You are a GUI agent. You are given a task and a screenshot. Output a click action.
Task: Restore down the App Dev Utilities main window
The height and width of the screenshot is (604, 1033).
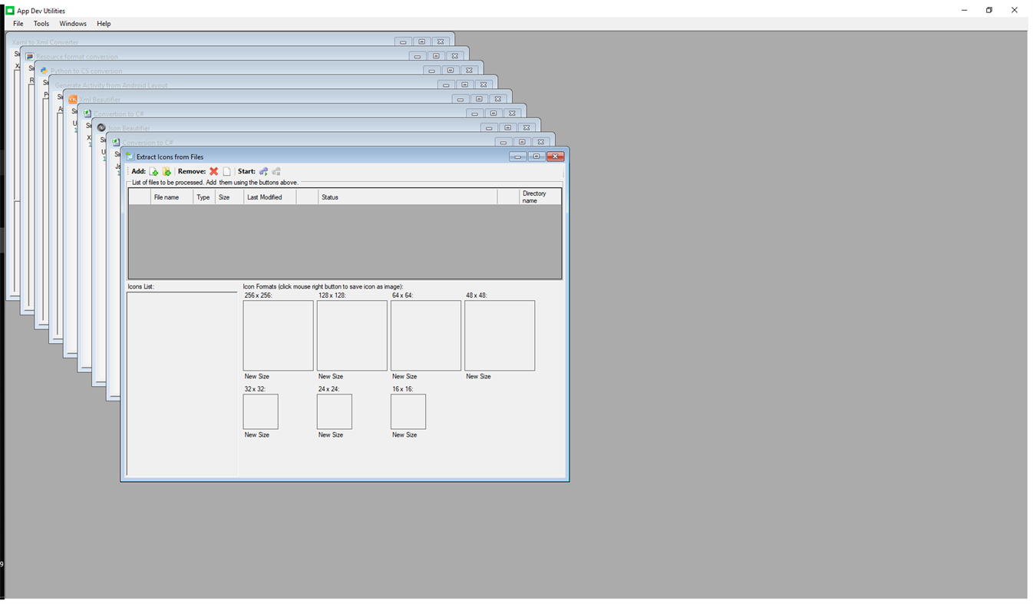(989, 10)
